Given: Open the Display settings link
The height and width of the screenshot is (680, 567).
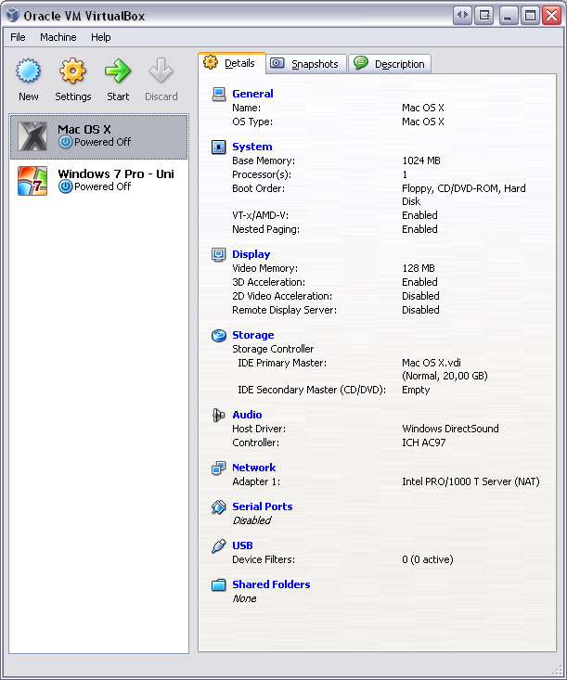Looking at the screenshot, I should click(x=251, y=254).
